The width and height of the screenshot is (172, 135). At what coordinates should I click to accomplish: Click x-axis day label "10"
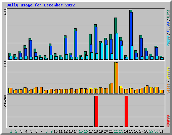point(55,131)
